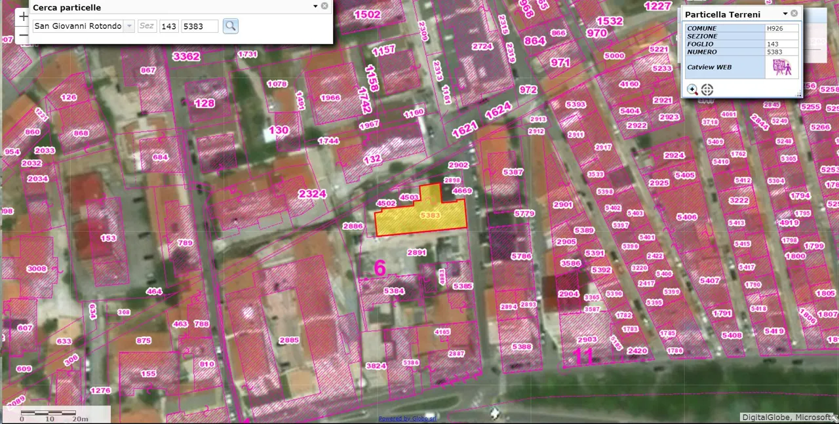This screenshot has height=424, width=839.
Task: Zoom in the map with the plus button
Action: [x=23, y=17]
